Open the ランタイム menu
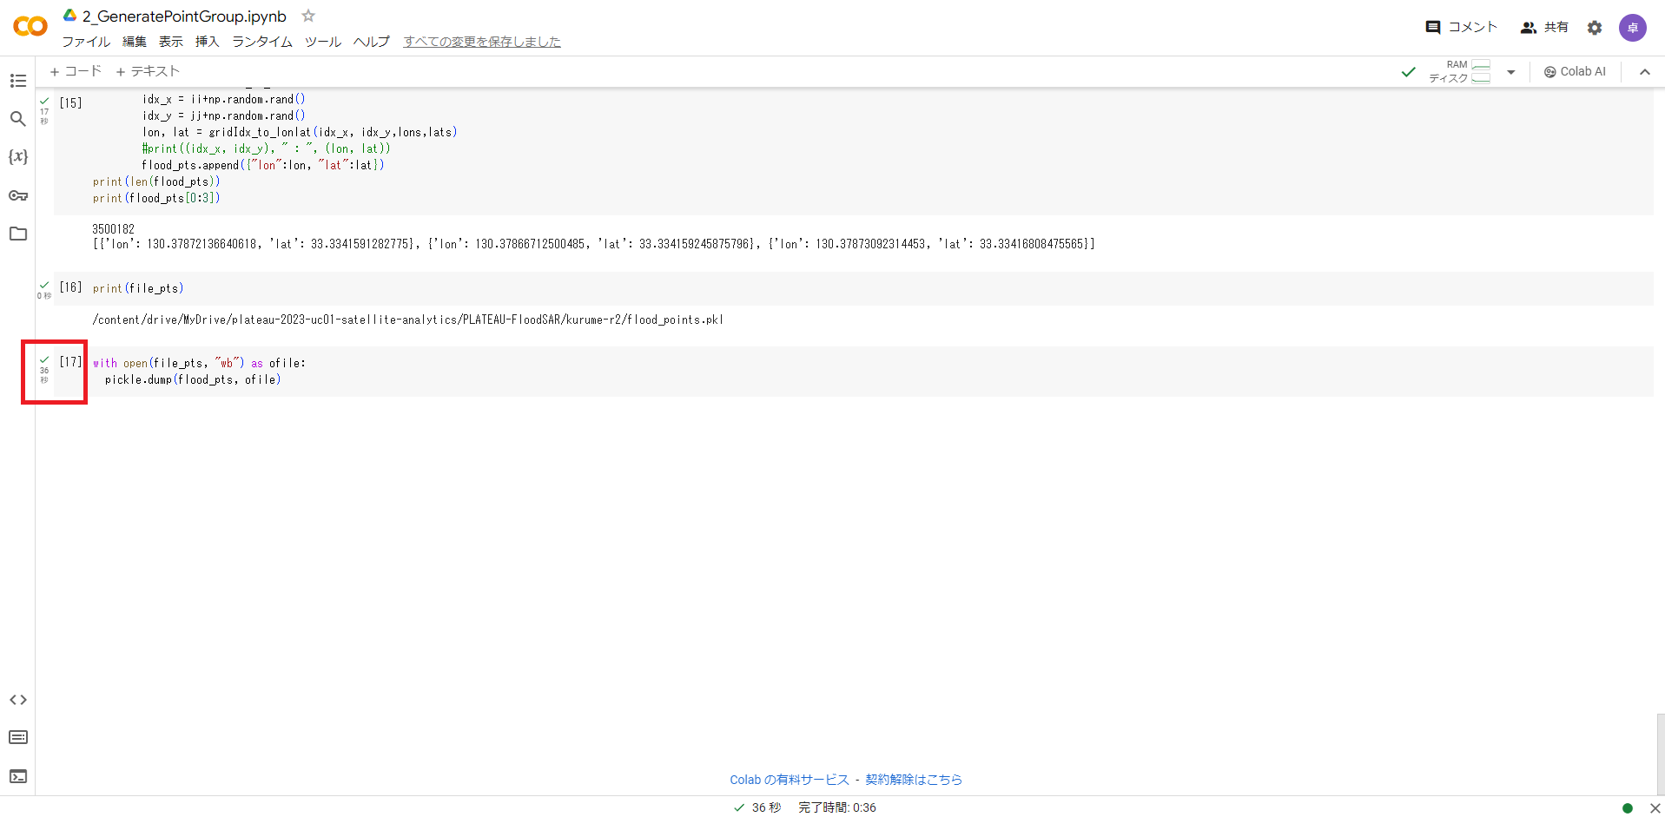1665x817 pixels. click(x=261, y=42)
